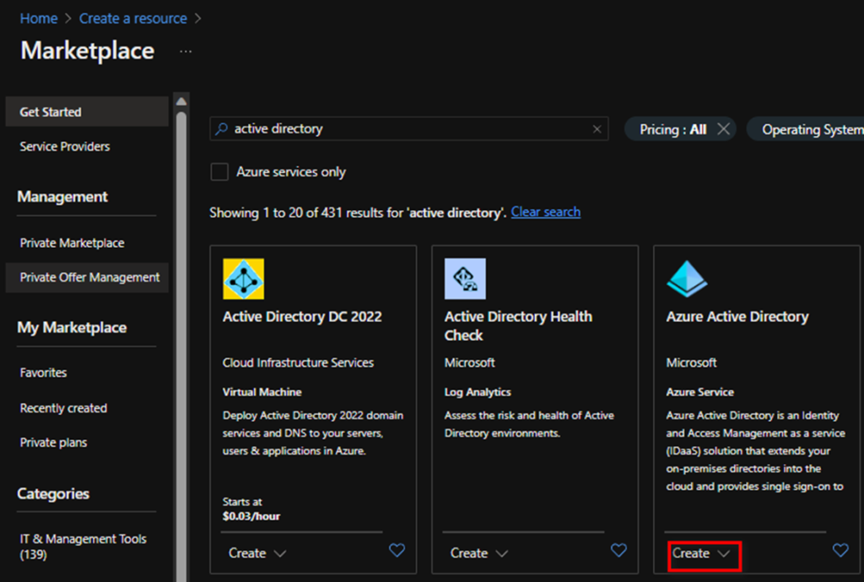Go to Create a resource breadcrumb
The image size is (864, 582).
[x=132, y=19]
